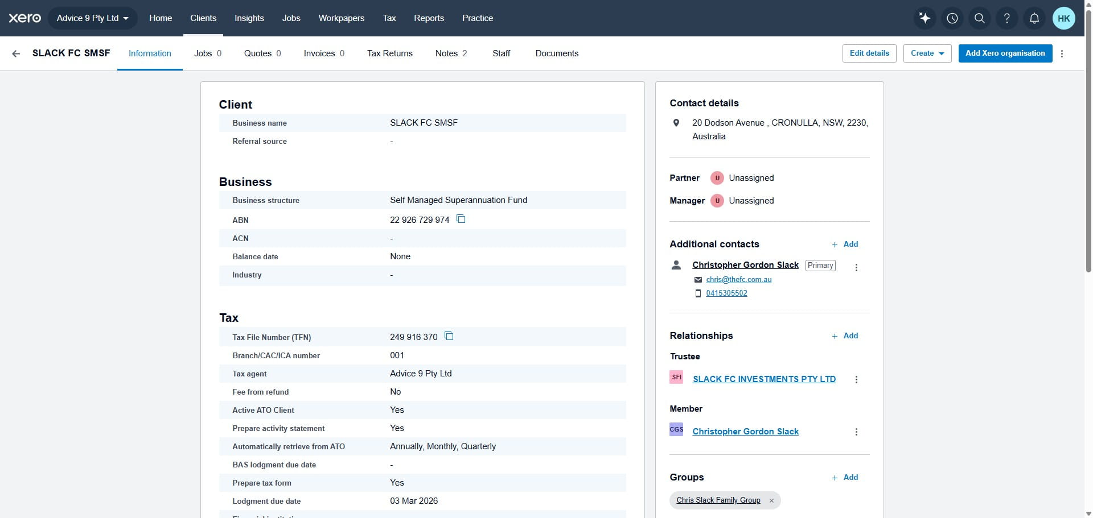Viewport: 1093px width, 518px height.
Task: Copy the ABN using the copy icon
Action: 461,219
